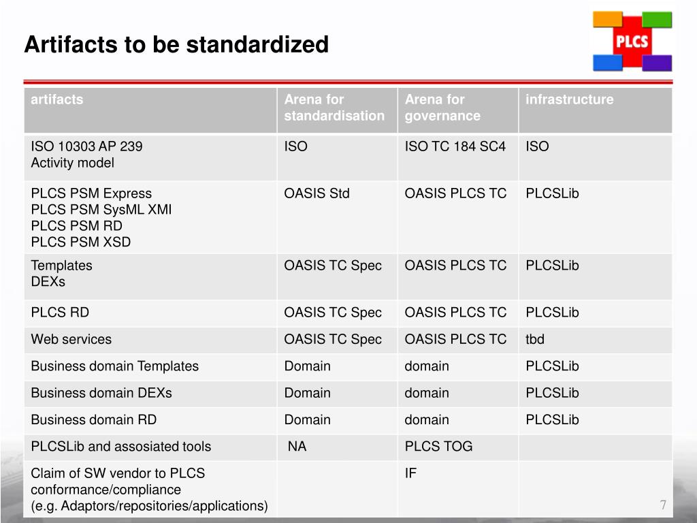Select "ISO" in the standardisation column

[x=295, y=146]
